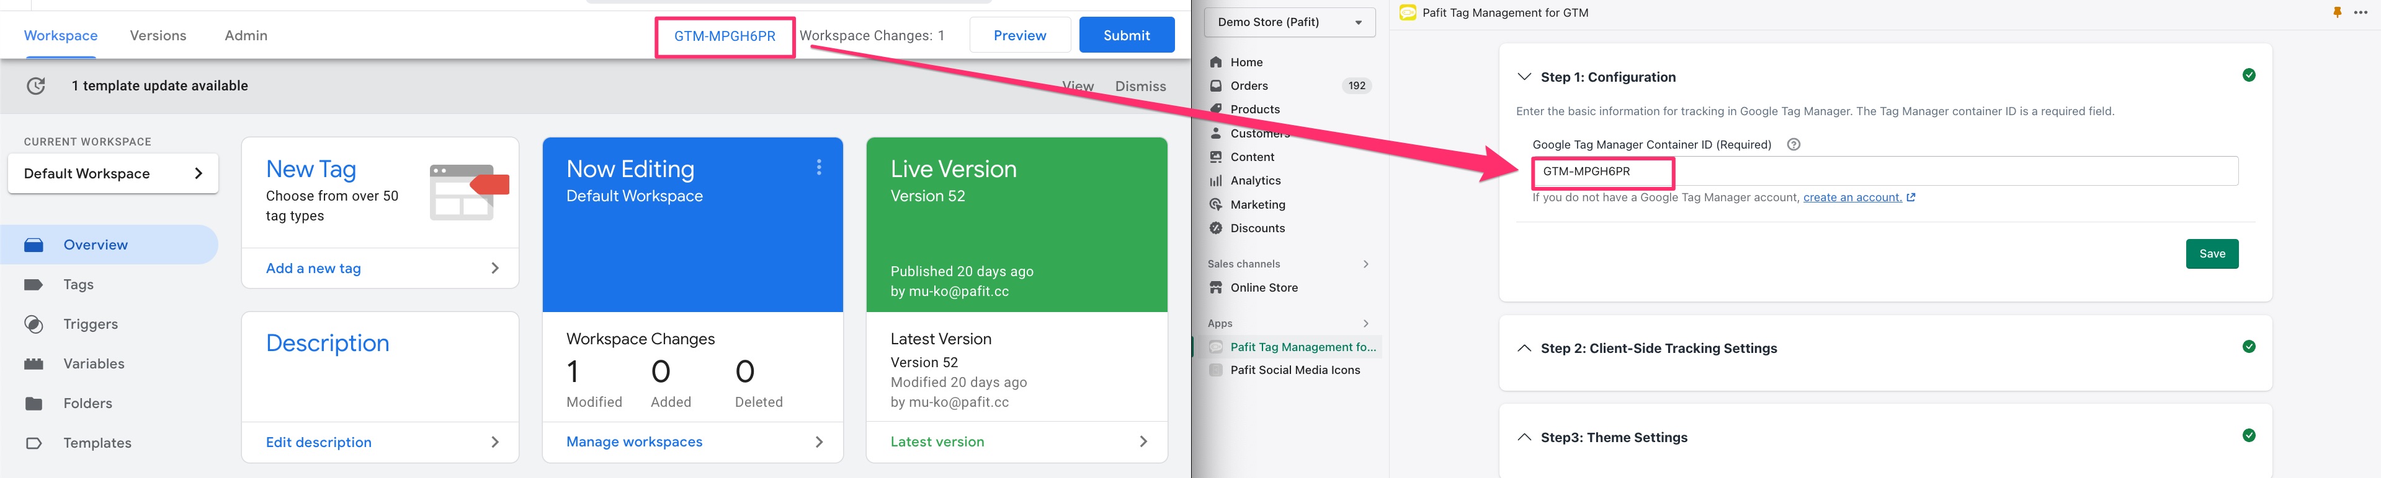Dismiss the template update notification

point(1141,87)
